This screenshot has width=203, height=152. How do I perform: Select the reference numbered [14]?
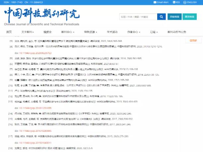coord(70,113)
